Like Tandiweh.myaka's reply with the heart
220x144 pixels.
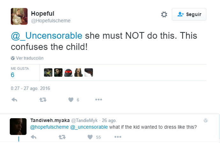(x=90, y=137)
